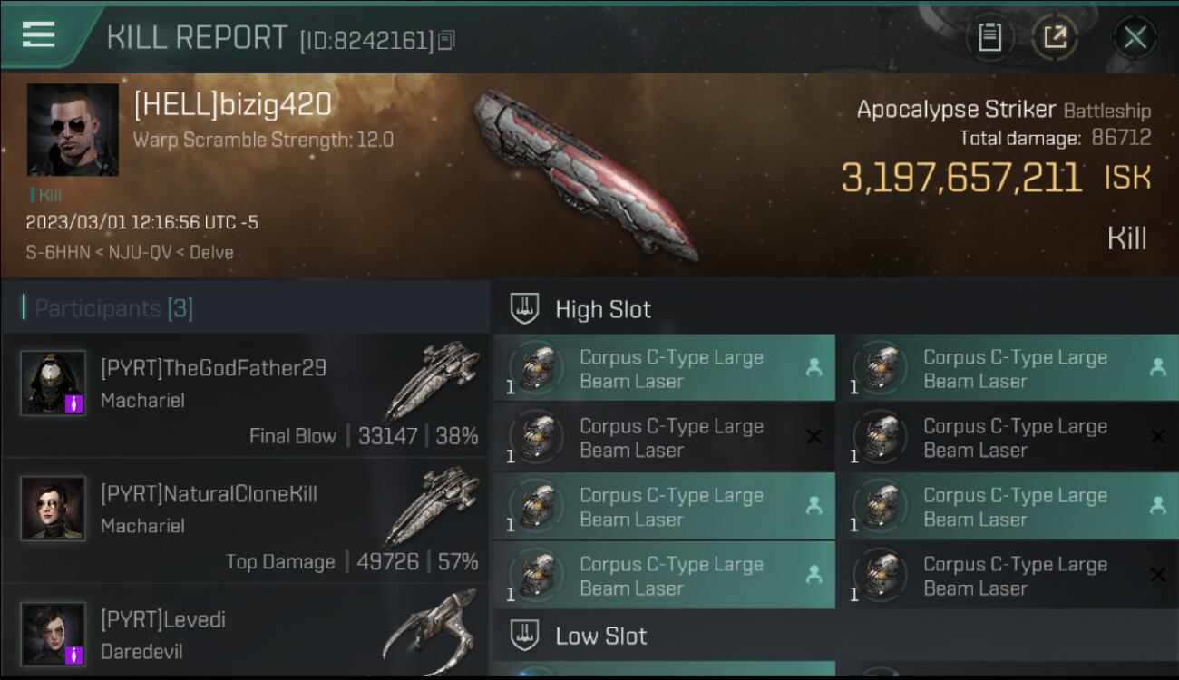Select NaturalCloneKill's character portrait
The height and width of the screenshot is (680, 1179).
click(53, 509)
